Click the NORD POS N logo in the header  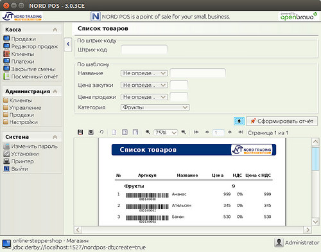click(96, 16)
